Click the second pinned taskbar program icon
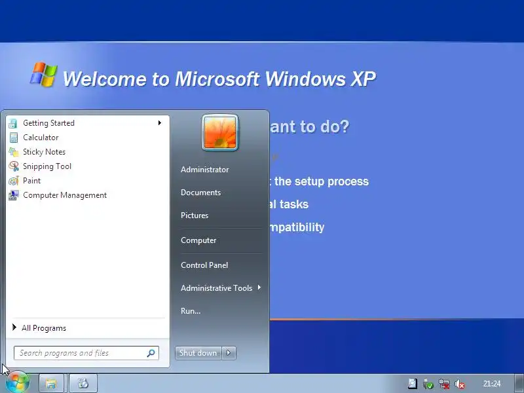The width and height of the screenshot is (524, 393). point(83,383)
